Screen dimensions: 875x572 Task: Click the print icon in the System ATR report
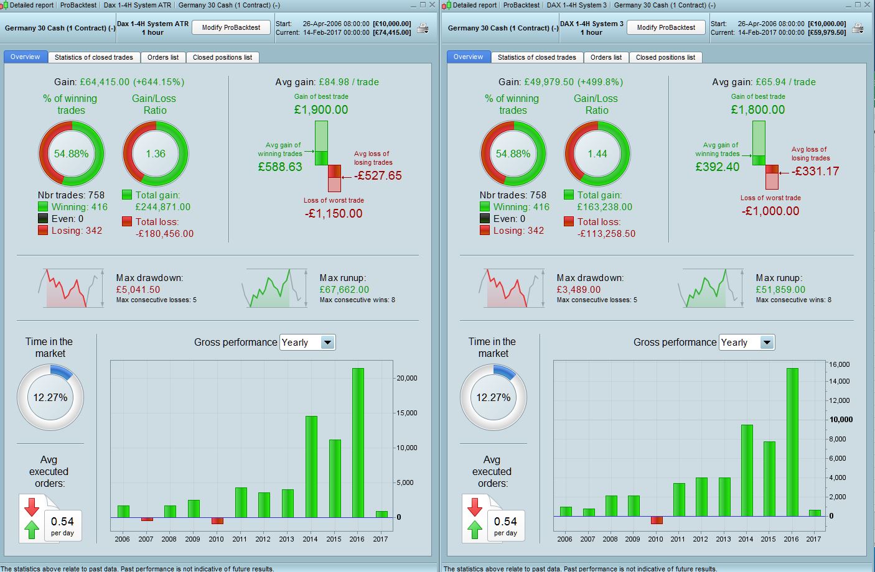tap(423, 28)
